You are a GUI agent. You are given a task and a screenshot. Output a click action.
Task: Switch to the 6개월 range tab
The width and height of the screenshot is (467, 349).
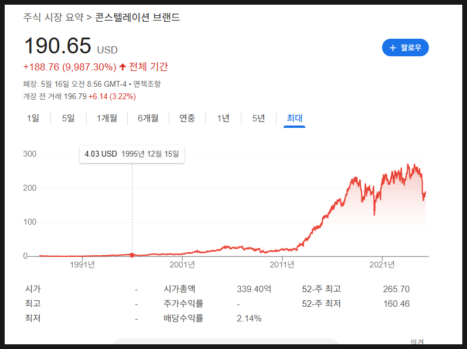pos(148,118)
